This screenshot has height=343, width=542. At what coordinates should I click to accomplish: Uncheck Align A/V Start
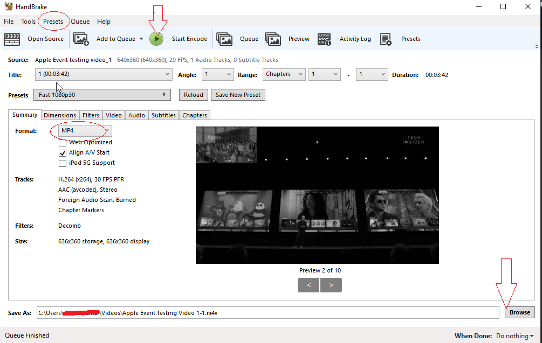[x=63, y=152]
